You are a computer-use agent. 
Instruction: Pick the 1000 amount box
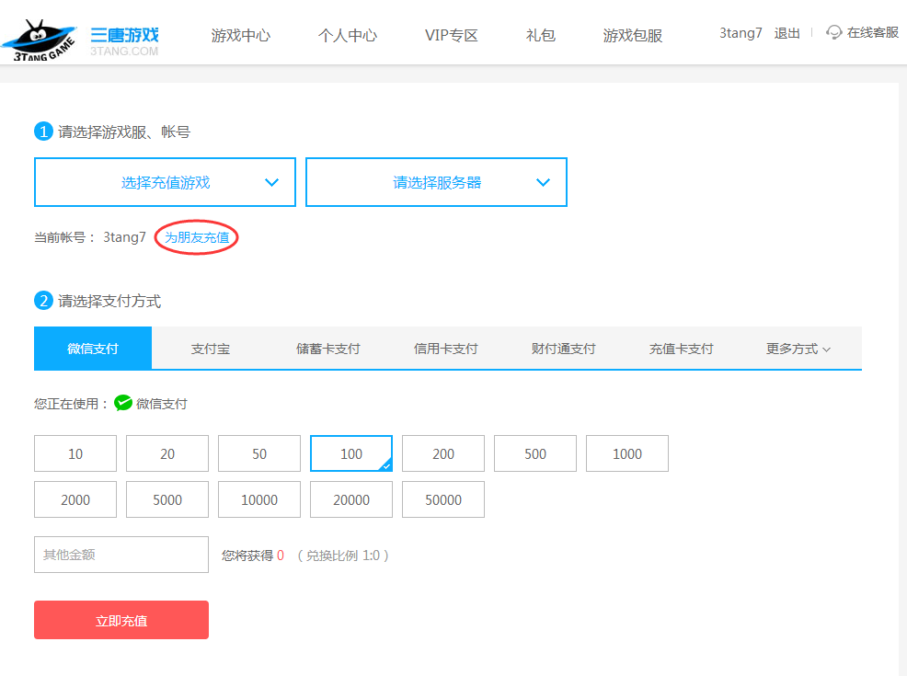coord(627,453)
